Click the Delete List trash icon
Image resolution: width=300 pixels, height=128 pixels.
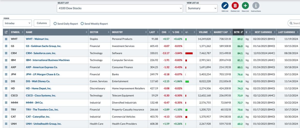235,5
